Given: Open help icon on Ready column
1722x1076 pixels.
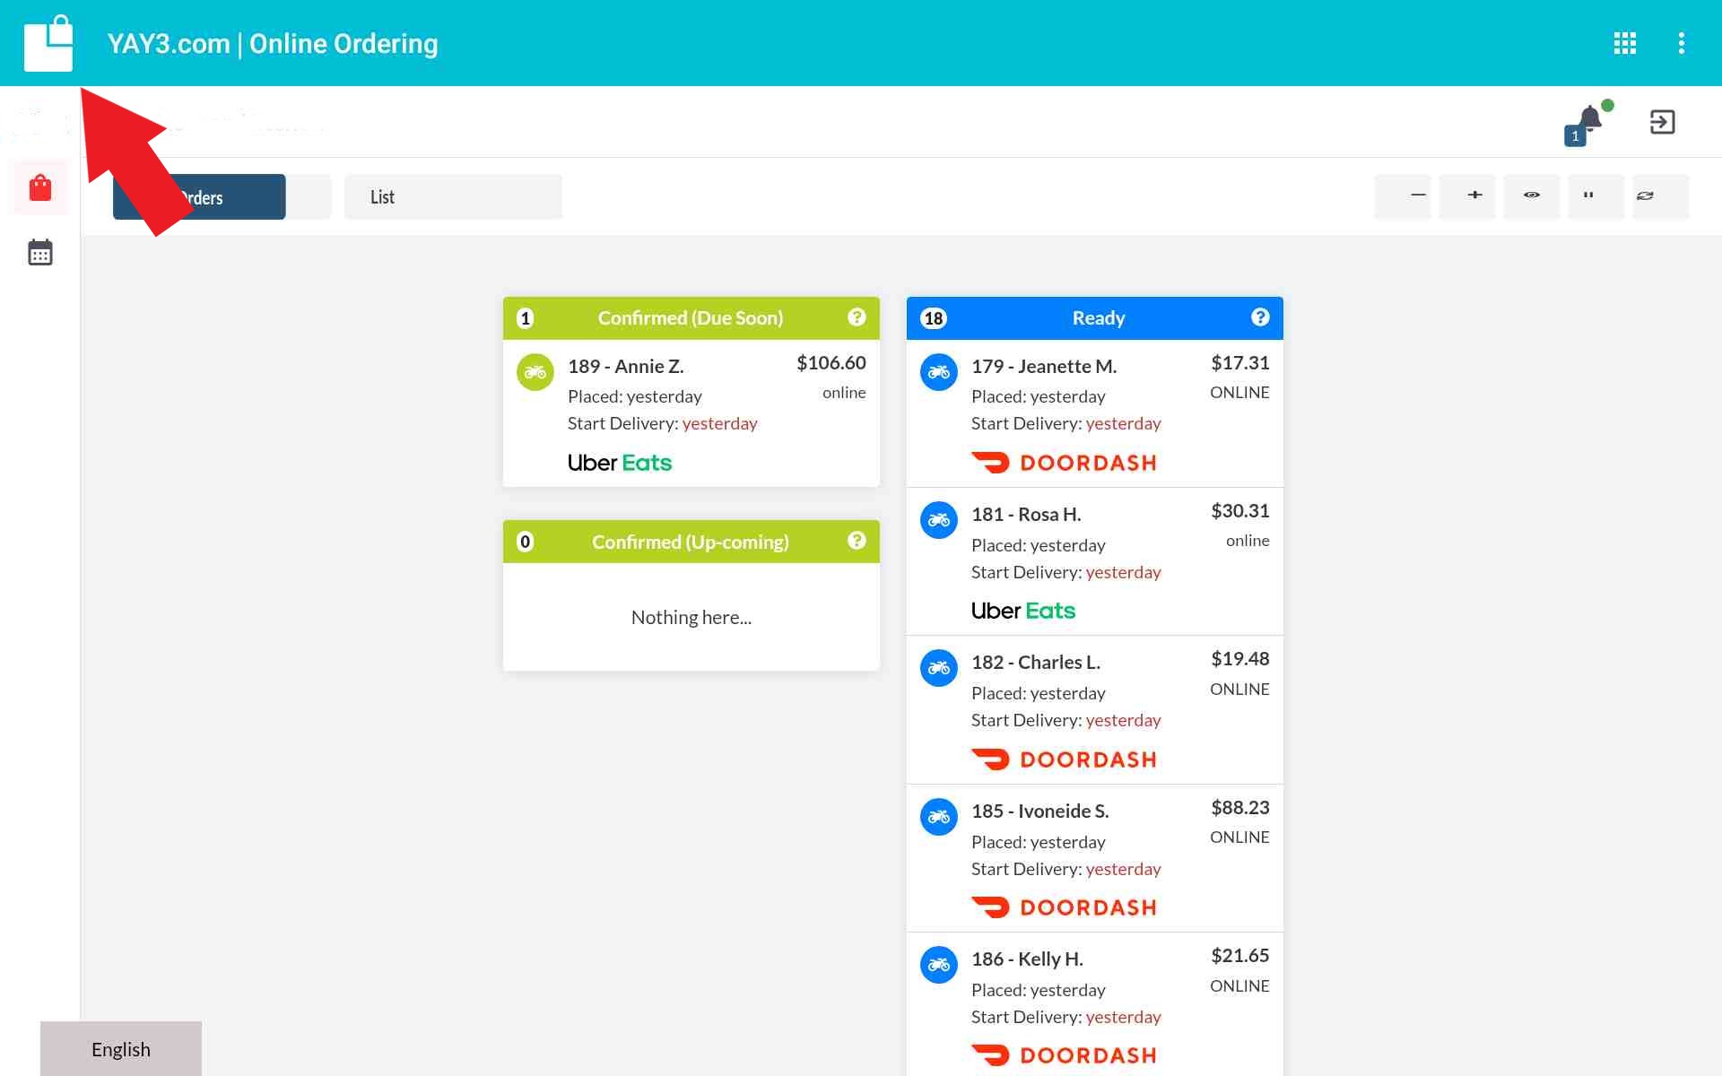Looking at the screenshot, I should point(1260,317).
